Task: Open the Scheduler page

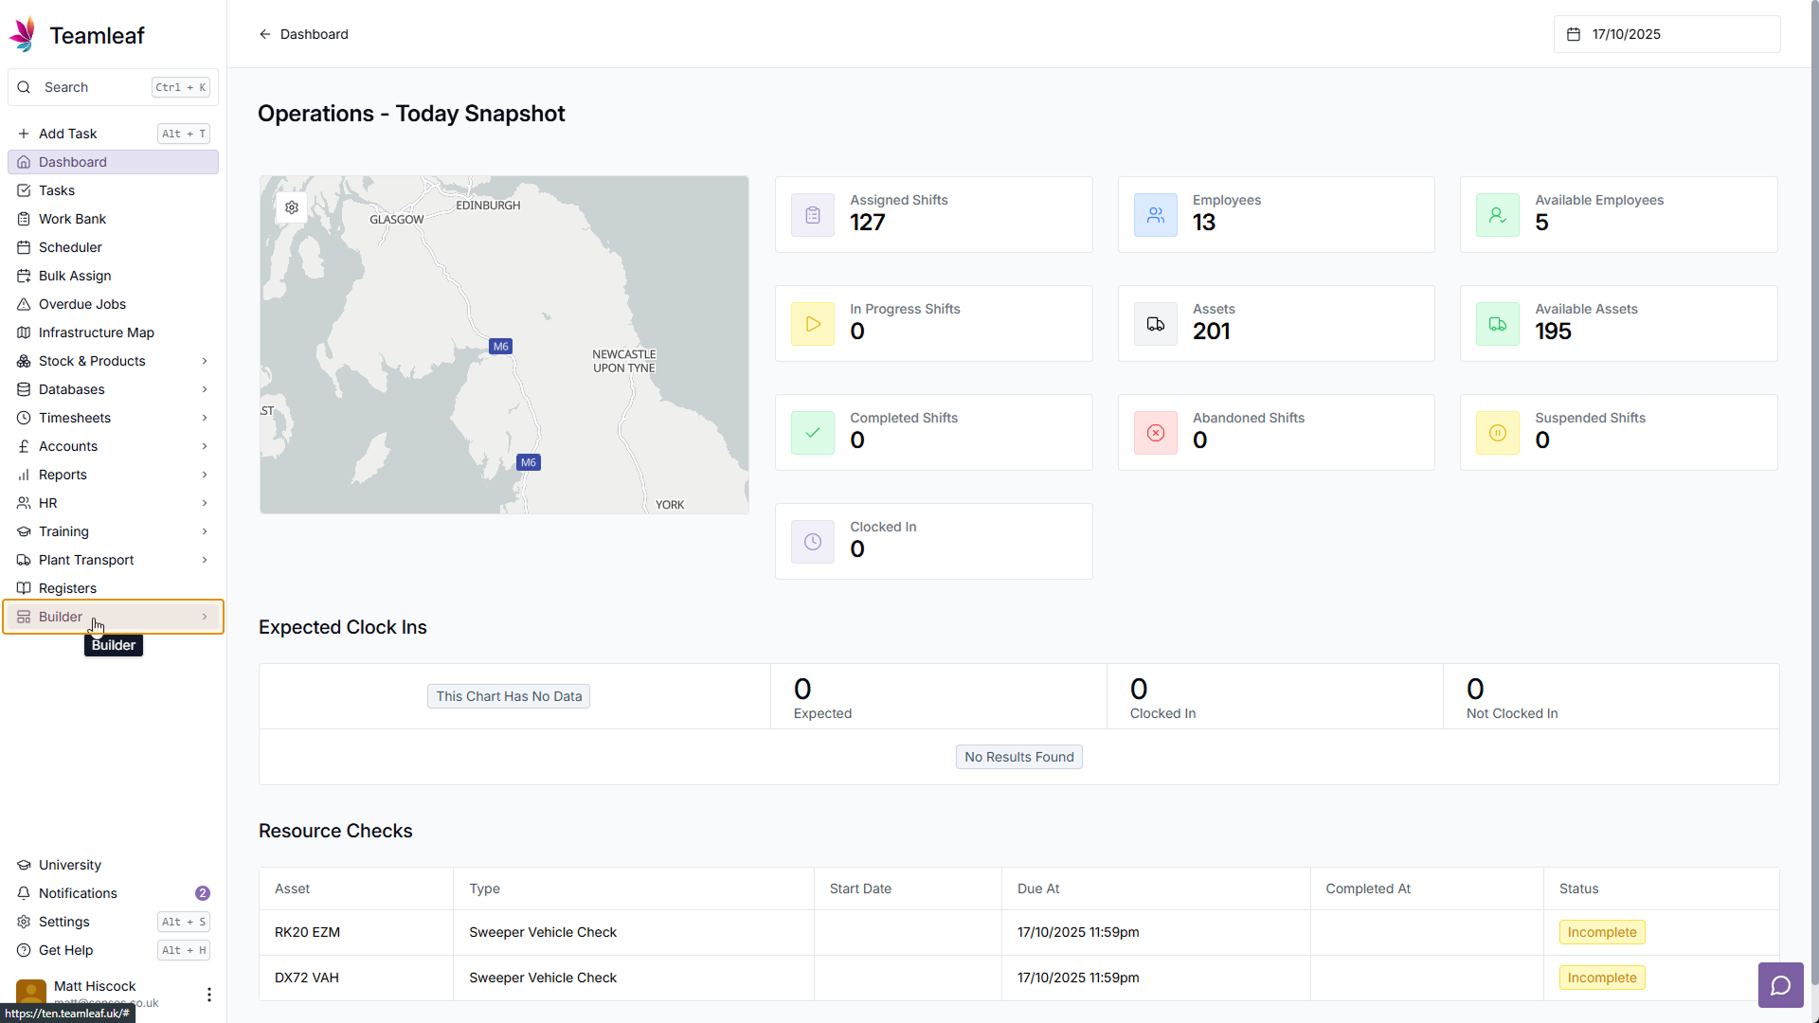Action: (x=70, y=247)
